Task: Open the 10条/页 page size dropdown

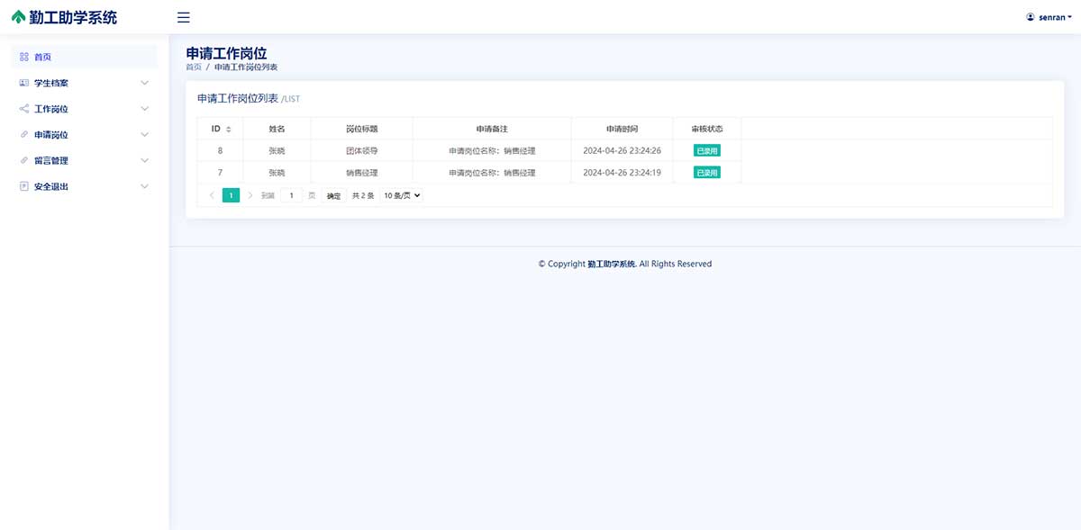Action: pos(402,195)
